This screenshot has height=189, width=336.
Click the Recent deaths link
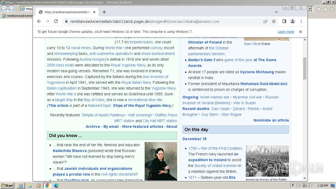point(196,109)
